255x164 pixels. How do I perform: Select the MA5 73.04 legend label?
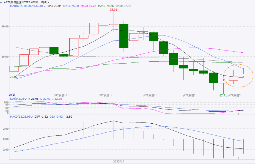[x=54, y=6]
